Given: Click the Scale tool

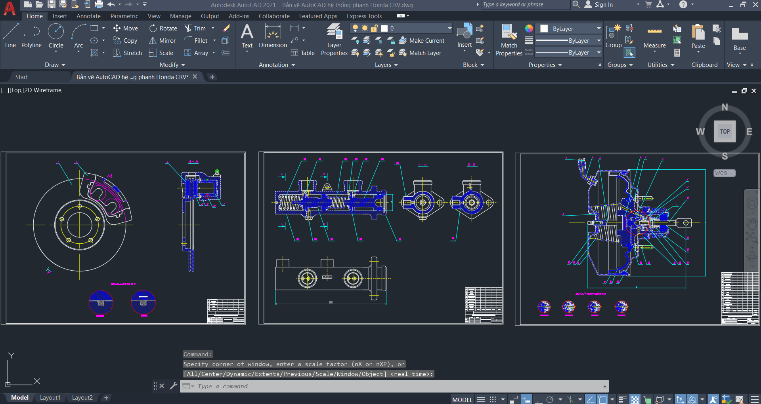Looking at the screenshot, I should 161,53.
